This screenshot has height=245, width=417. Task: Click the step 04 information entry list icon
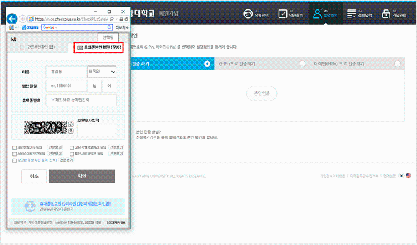click(352, 14)
